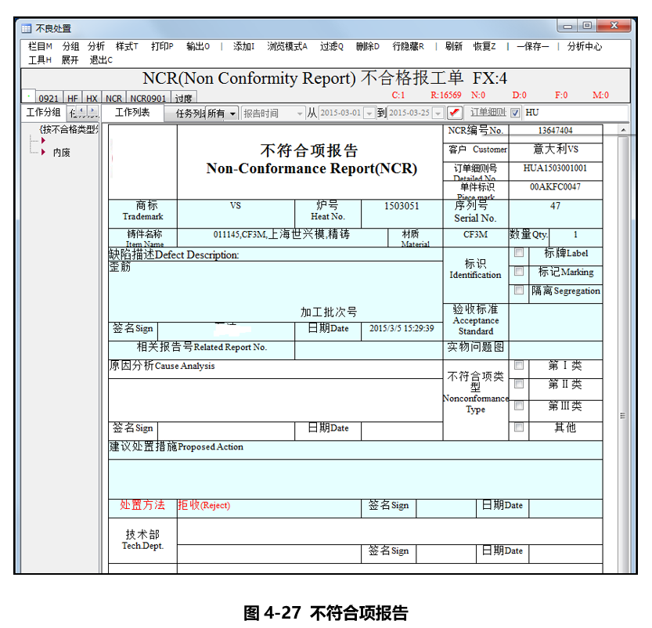Switch to the HX tab

(92, 98)
